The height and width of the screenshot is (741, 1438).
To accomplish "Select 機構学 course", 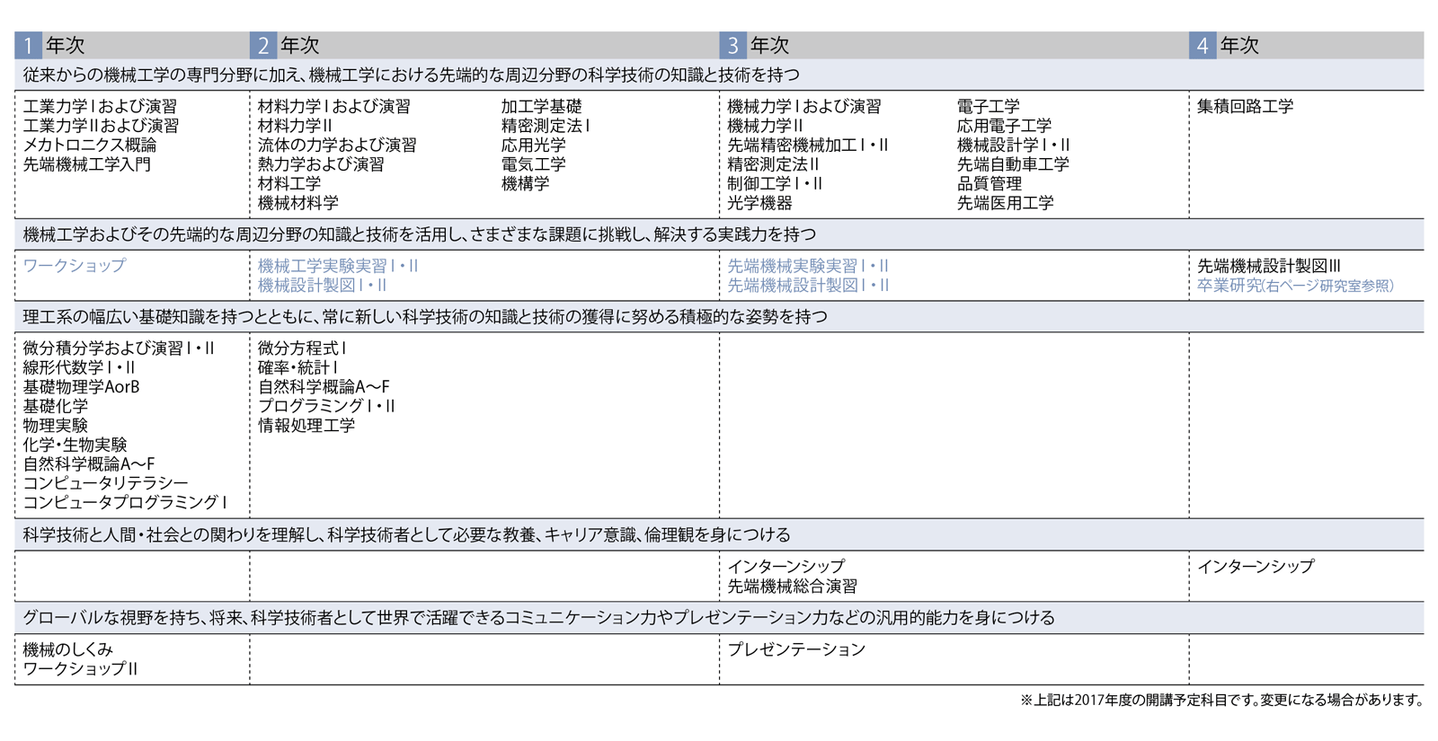I will pyautogui.click(x=526, y=183).
